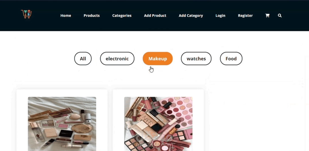Show All products filter

(x=83, y=58)
